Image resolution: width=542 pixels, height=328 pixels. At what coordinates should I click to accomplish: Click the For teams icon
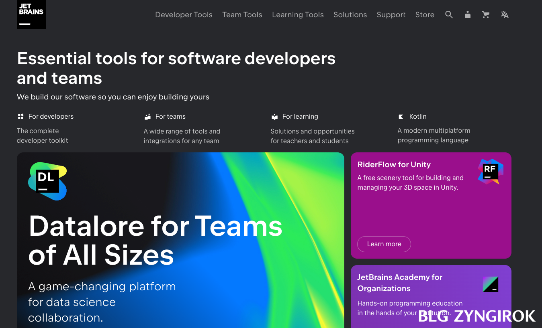point(147,116)
